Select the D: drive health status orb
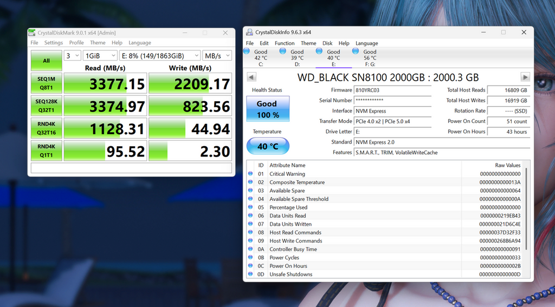The image size is (555, 307). [x=282, y=51]
